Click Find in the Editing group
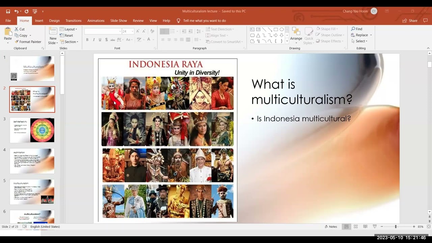 point(356,29)
